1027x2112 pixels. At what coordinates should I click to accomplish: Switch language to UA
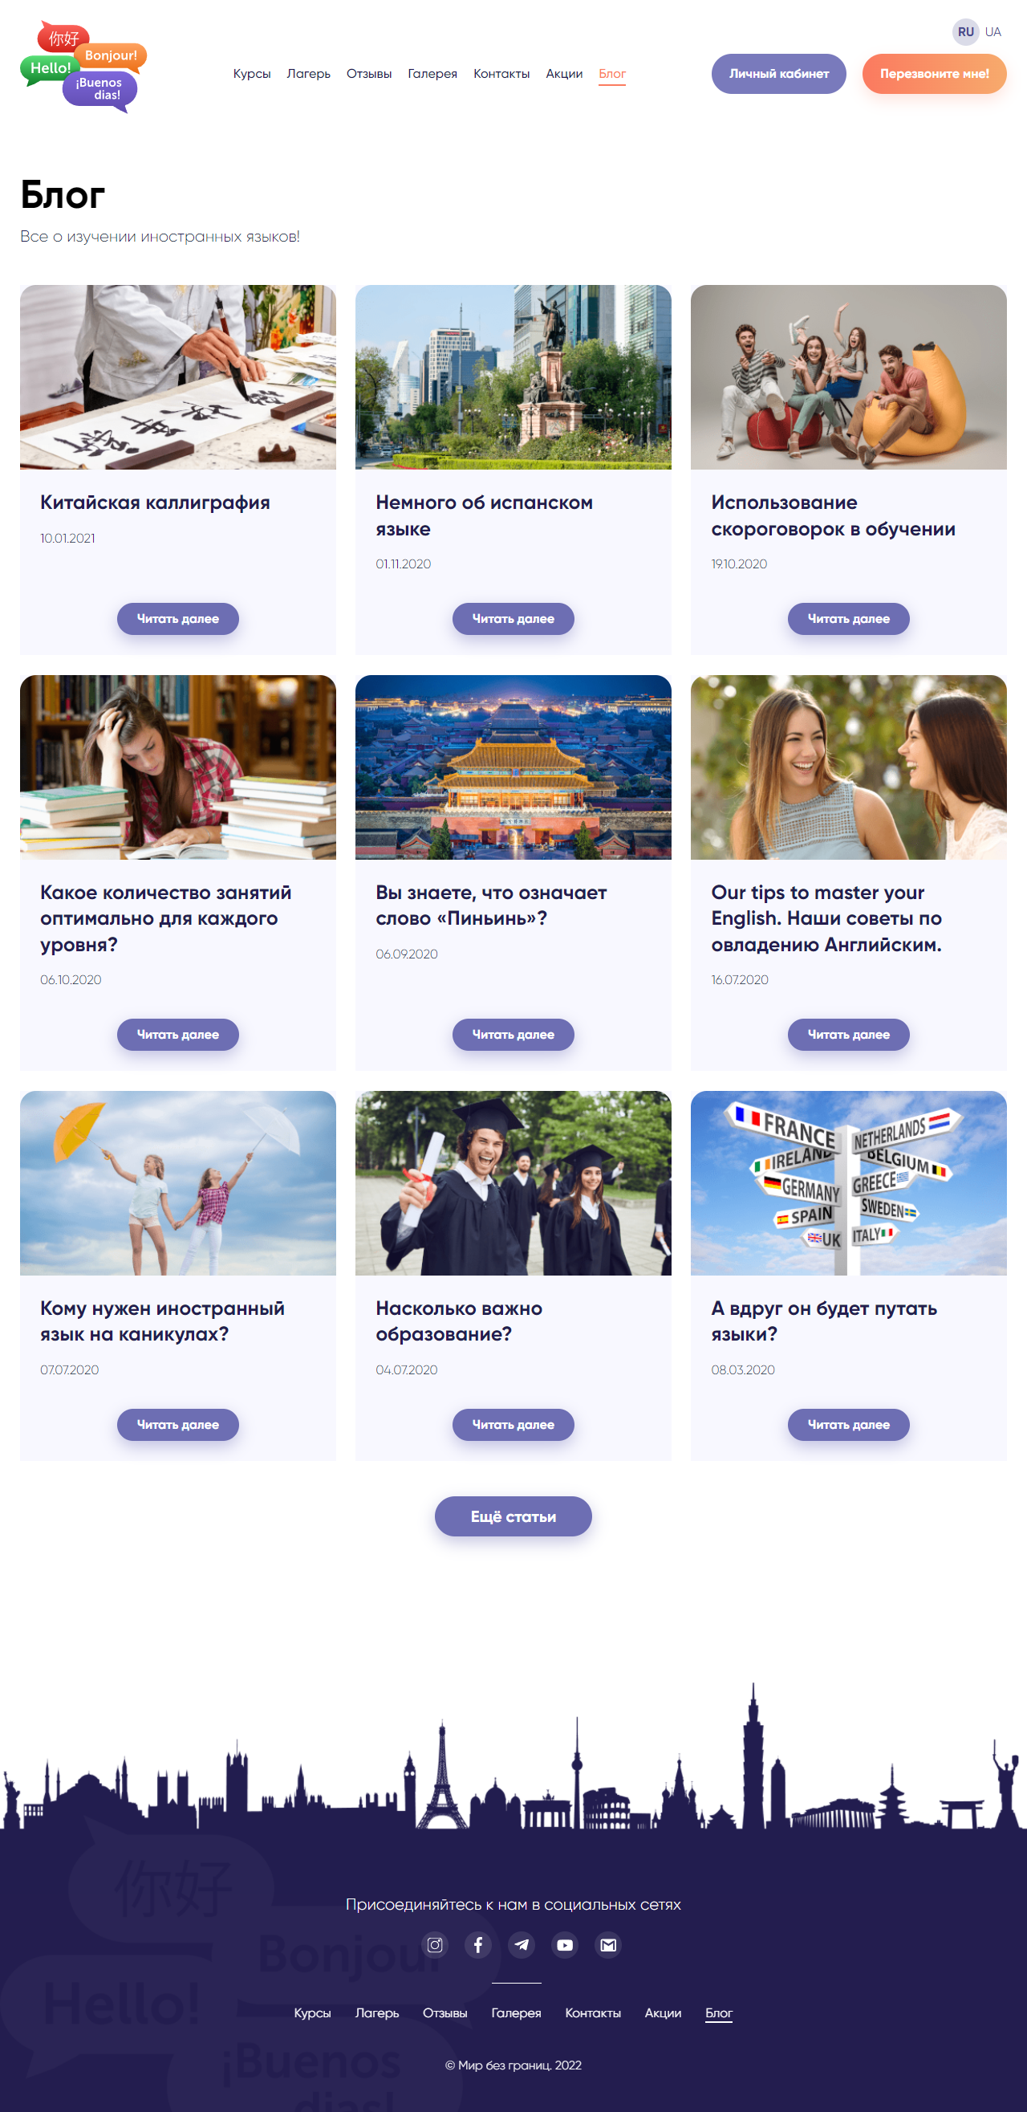(992, 32)
